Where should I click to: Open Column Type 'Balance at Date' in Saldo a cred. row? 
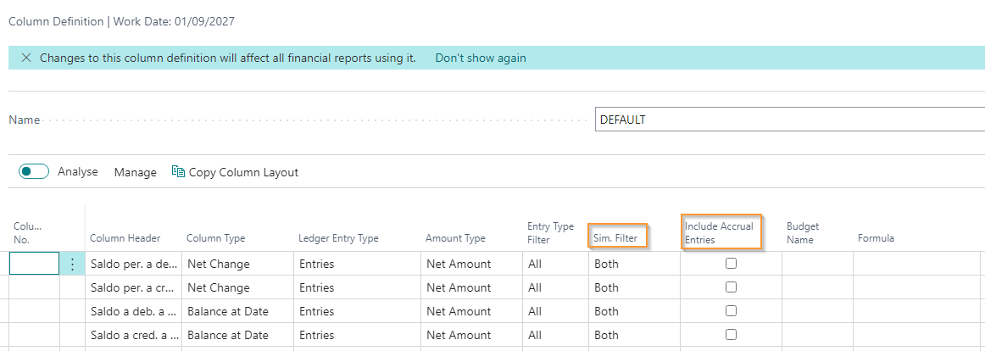coord(237,335)
